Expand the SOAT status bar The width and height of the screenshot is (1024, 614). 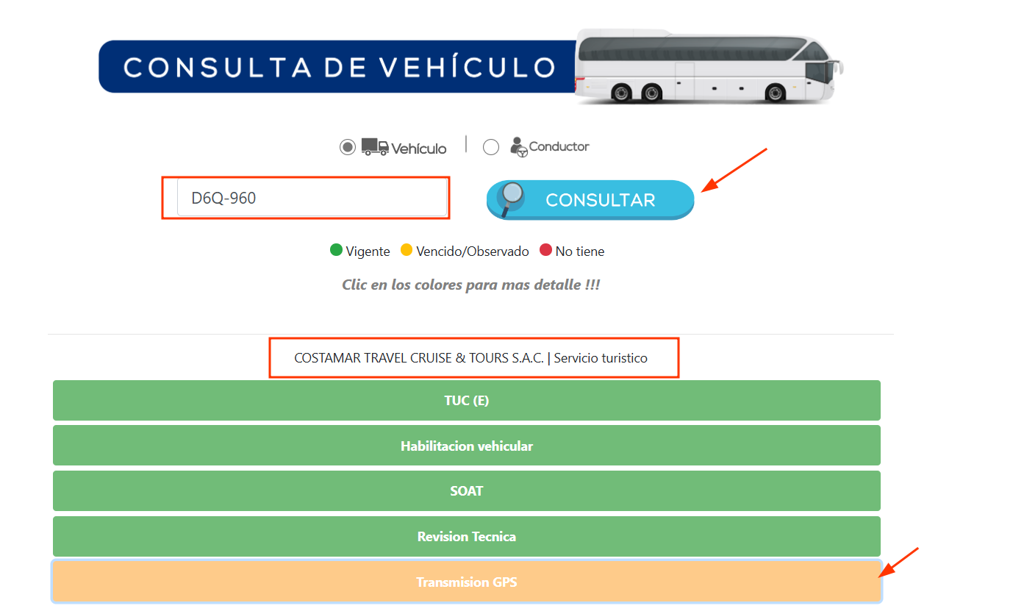point(466,491)
